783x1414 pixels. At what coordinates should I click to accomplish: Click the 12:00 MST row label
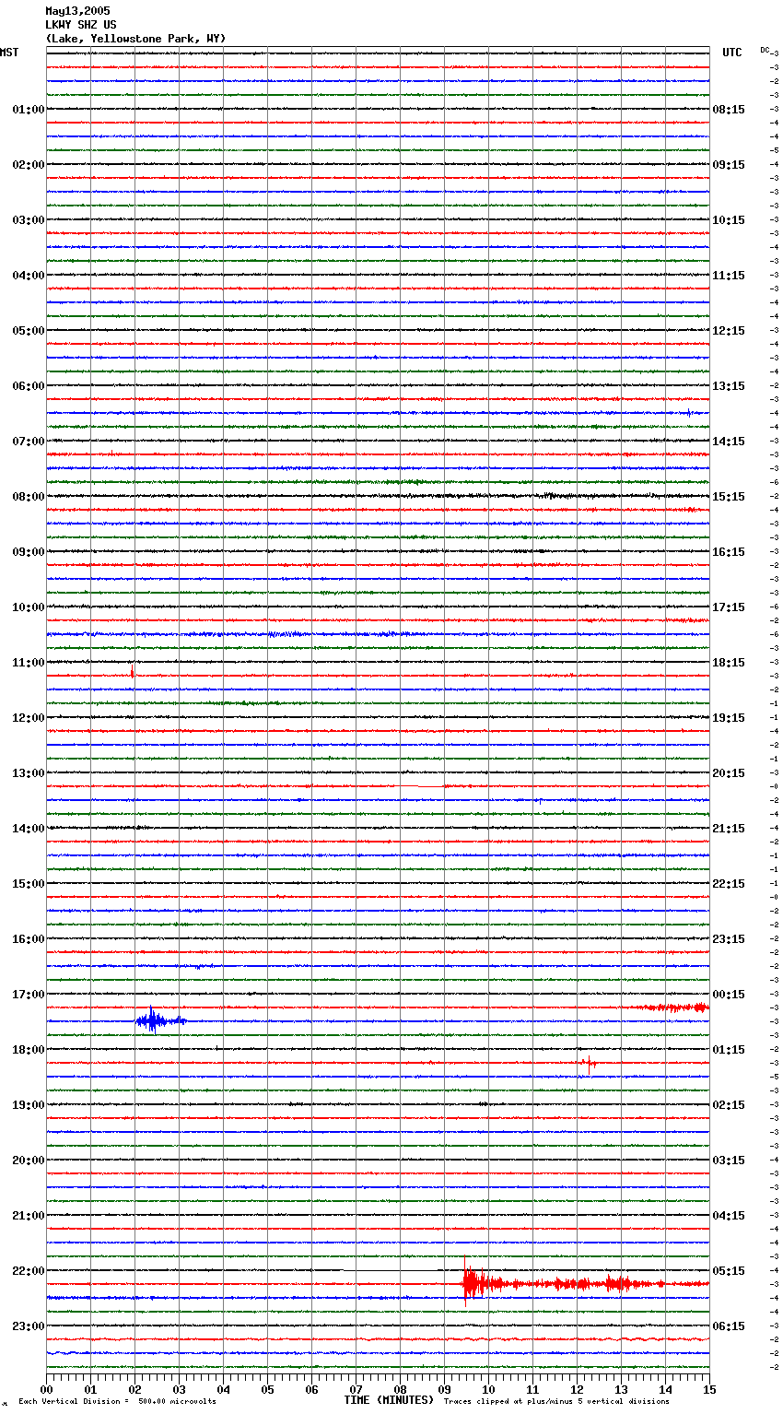click(28, 718)
